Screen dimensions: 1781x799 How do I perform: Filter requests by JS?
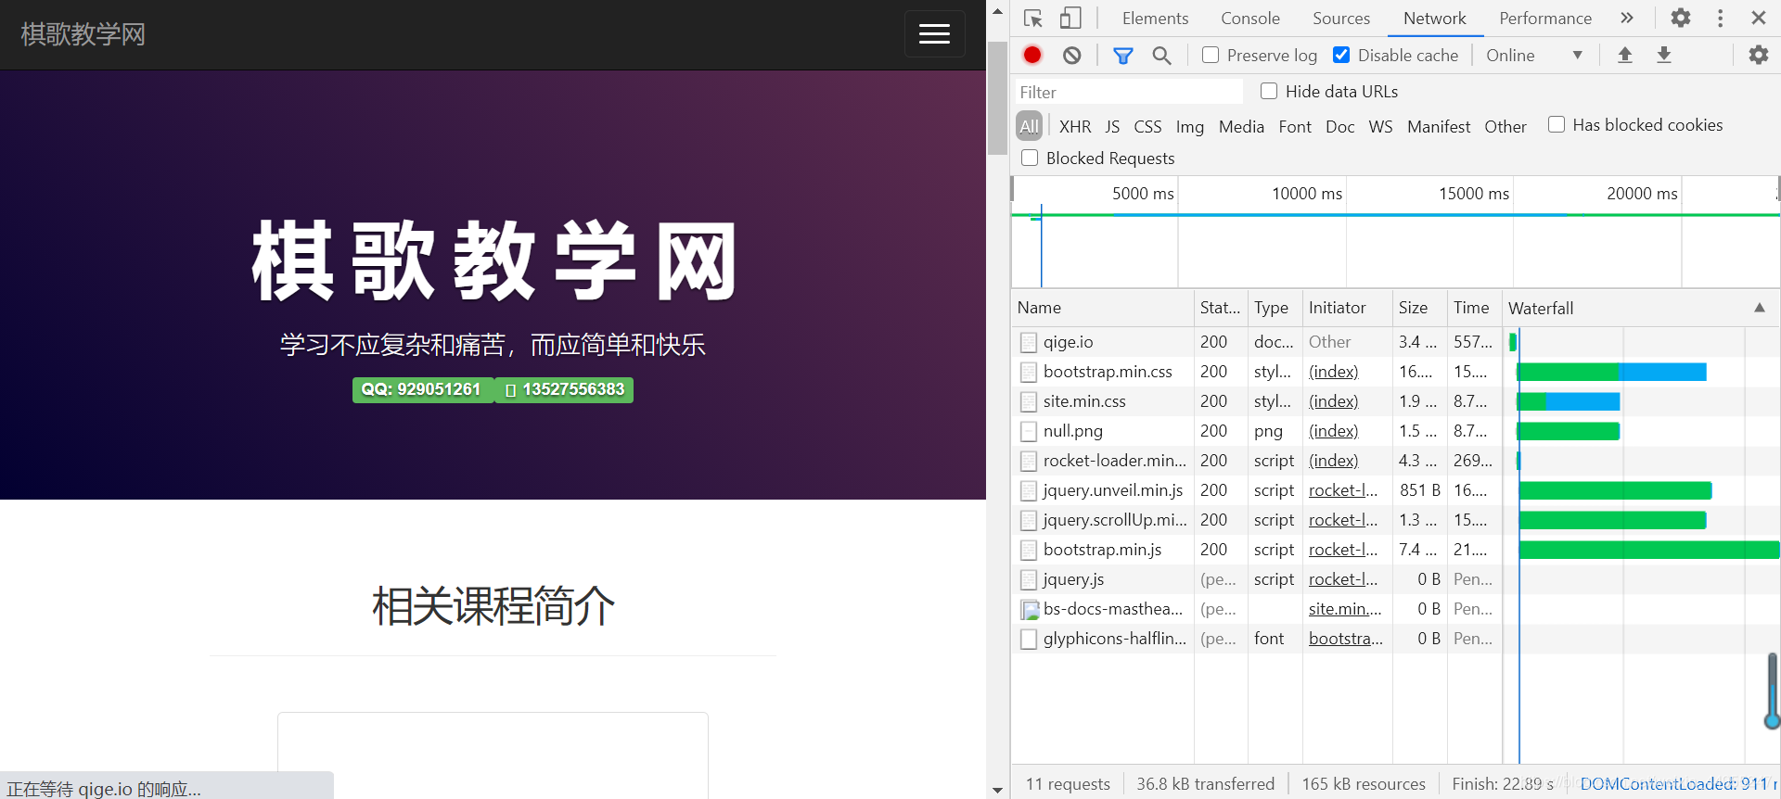click(1112, 127)
